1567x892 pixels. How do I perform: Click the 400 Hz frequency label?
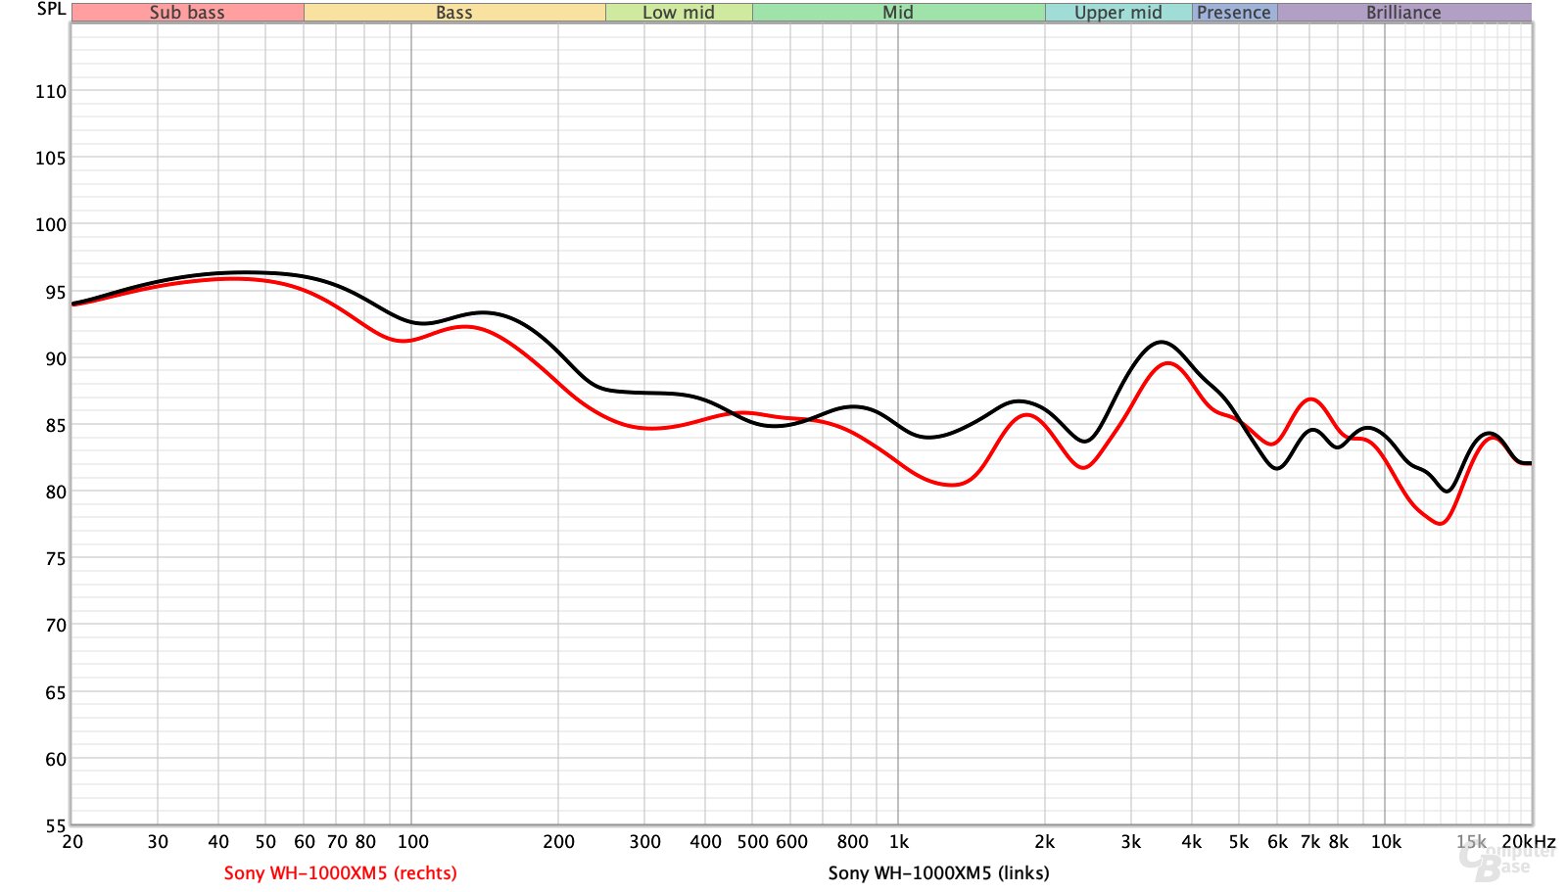click(705, 841)
